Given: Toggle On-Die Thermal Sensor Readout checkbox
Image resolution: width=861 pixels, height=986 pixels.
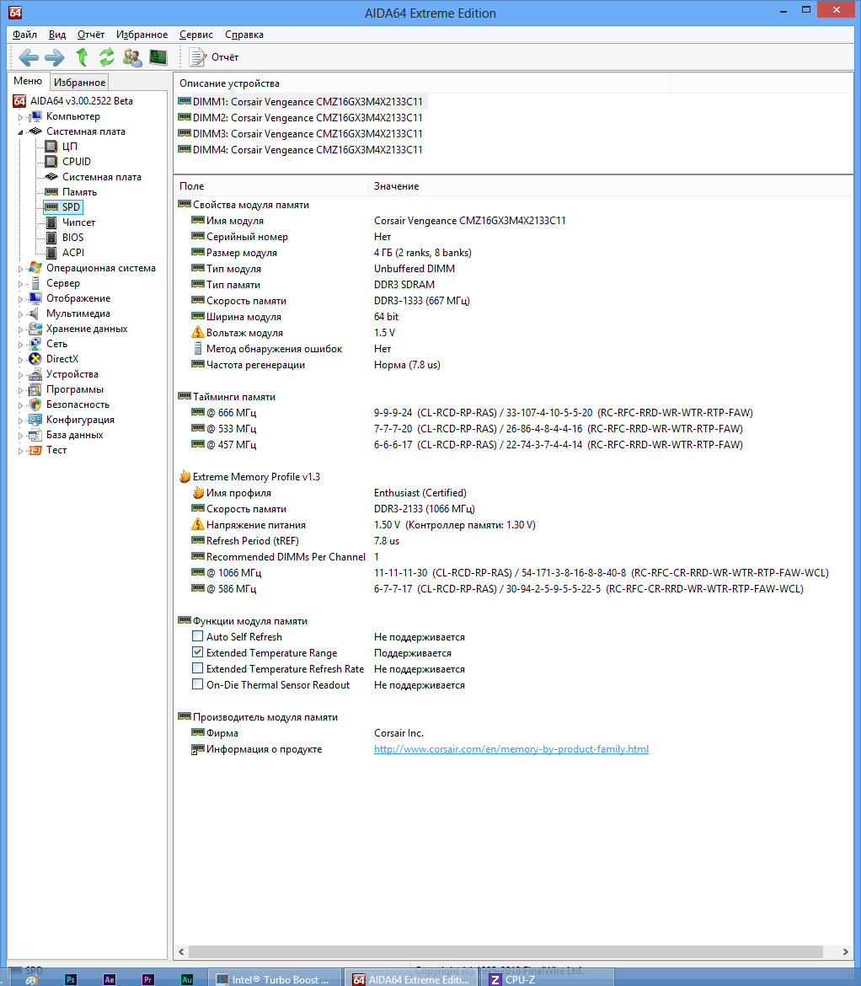Looking at the screenshot, I should click(x=197, y=685).
